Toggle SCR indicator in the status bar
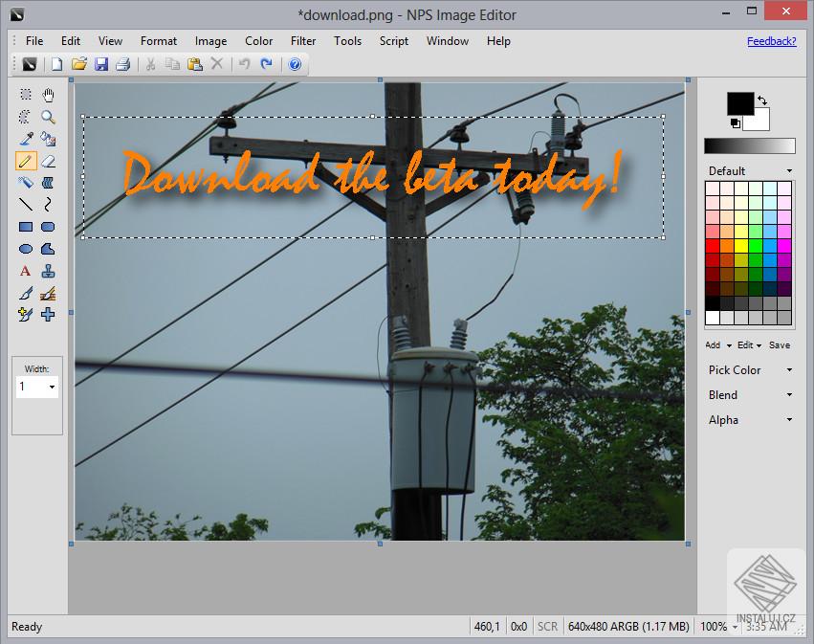Viewport: 814px width, 644px height. click(546, 627)
